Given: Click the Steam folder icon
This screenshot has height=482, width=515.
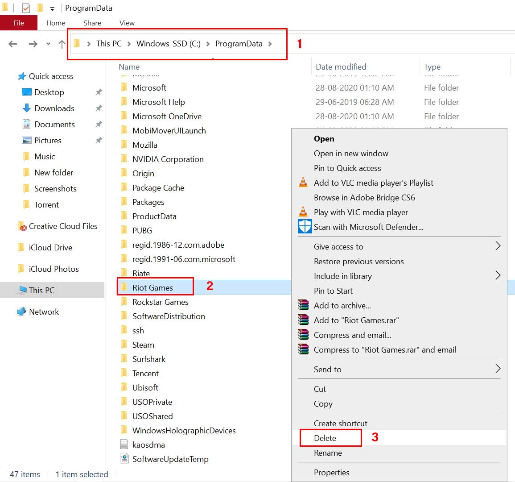Looking at the screenshot, I should (124, 345).
